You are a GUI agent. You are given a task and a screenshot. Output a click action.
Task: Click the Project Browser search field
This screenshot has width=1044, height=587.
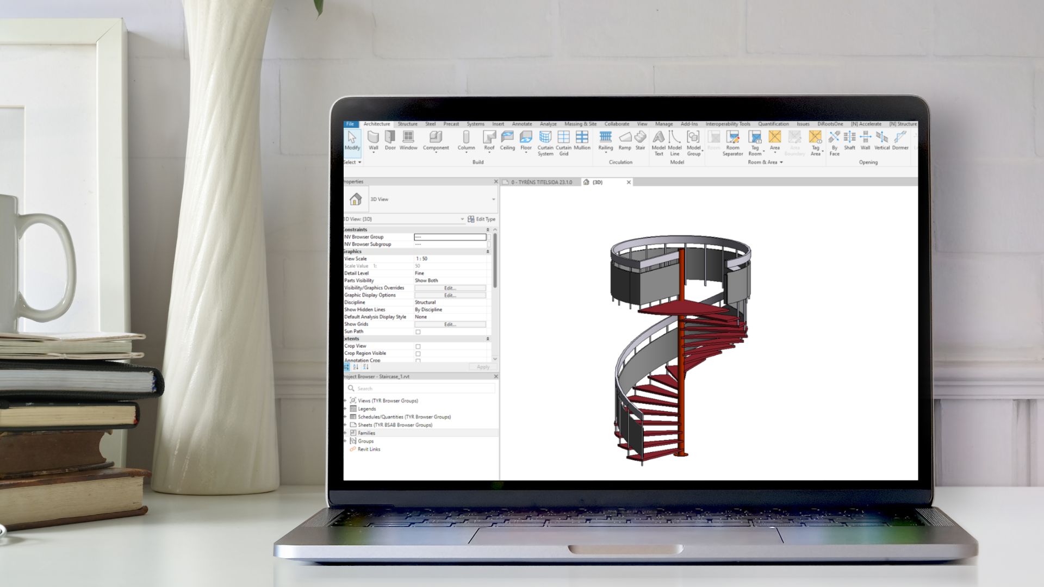(421, 389)
